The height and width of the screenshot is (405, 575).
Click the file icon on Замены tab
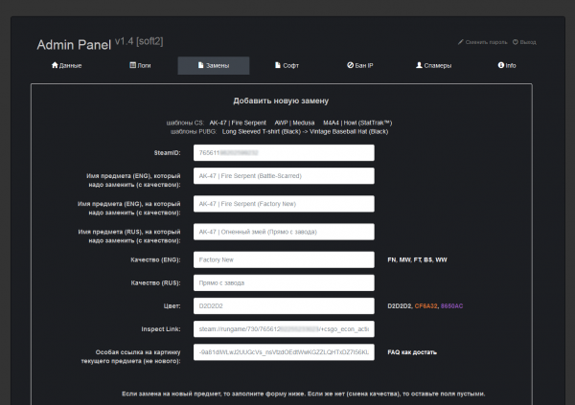[x=199, y=66]
